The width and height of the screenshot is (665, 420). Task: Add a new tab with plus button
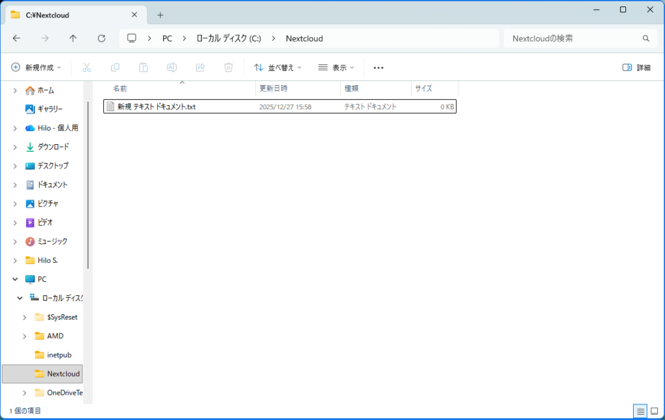[x=160, y=15]
